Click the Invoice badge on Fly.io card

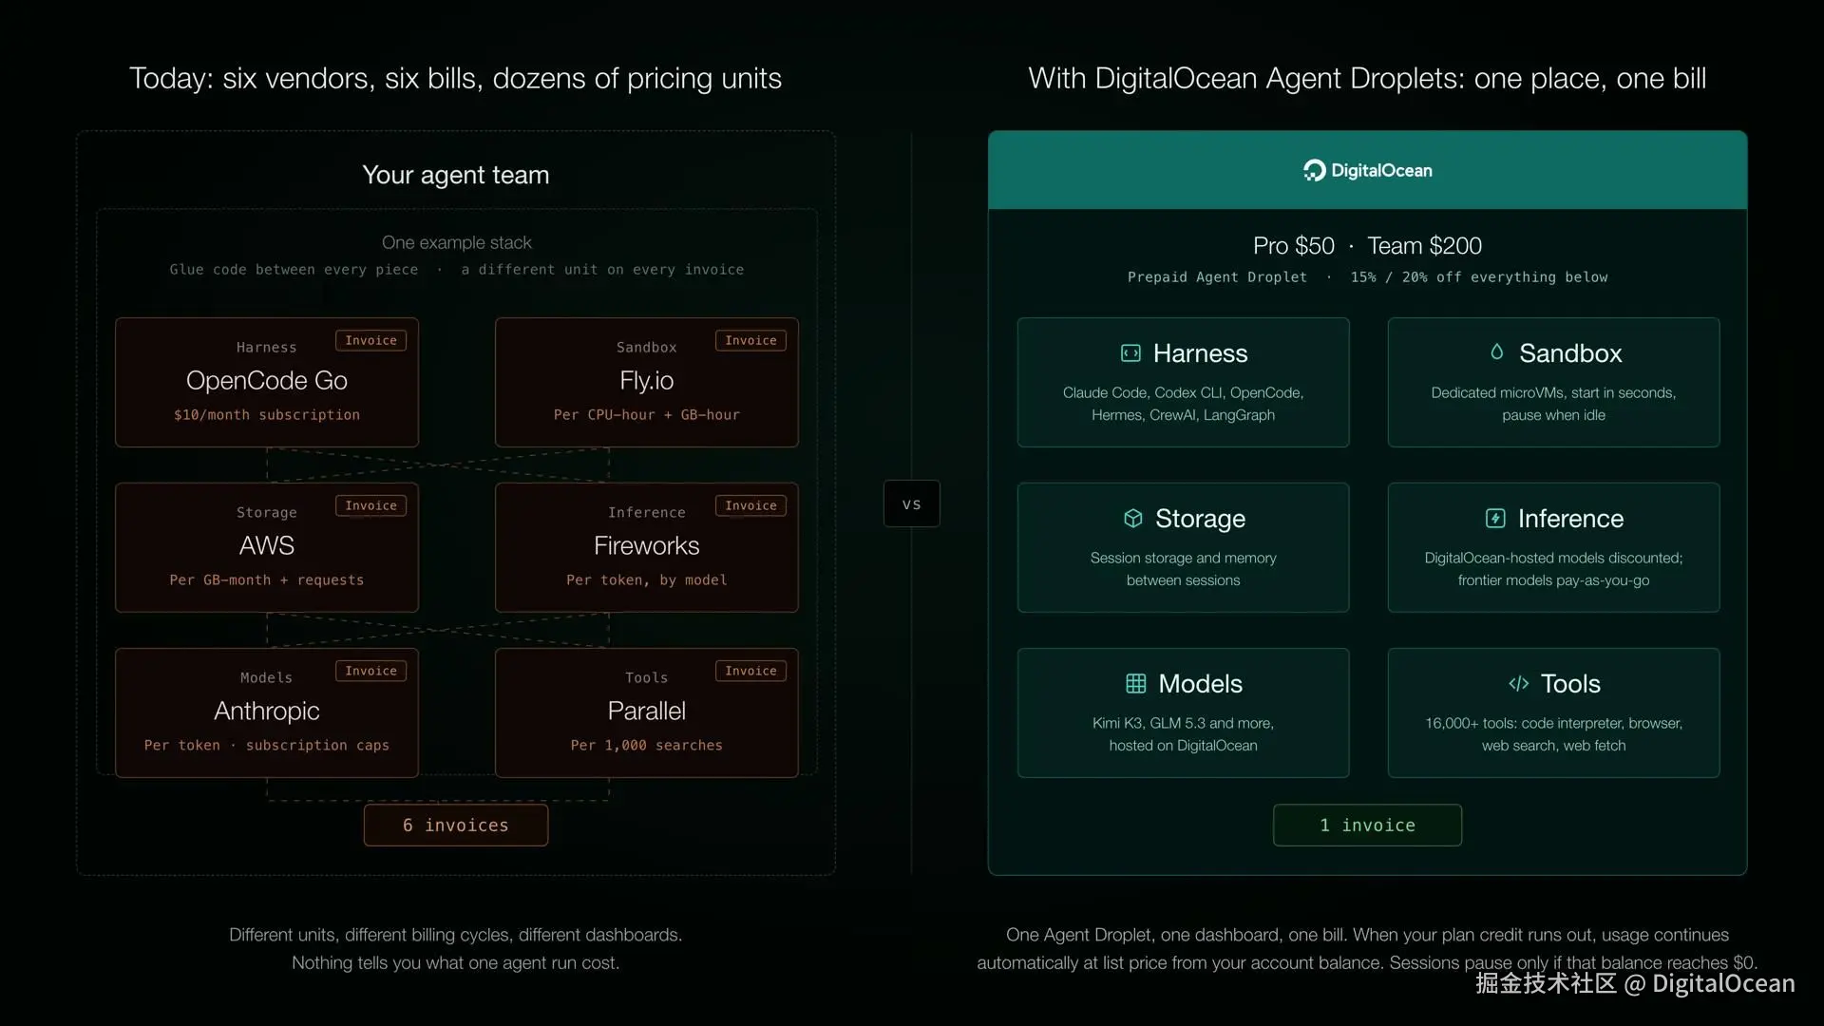[750, 340]
